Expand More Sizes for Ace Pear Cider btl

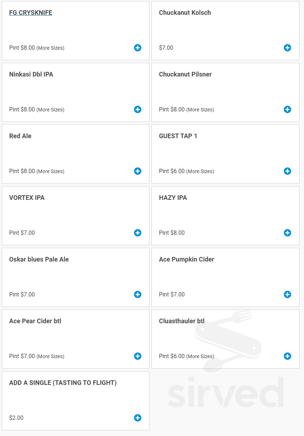pyautogui.click(x=50, y=356)
